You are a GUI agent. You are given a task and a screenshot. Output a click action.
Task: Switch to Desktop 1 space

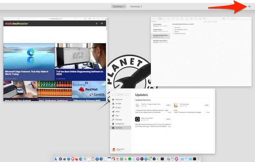[x=119, y=7]
